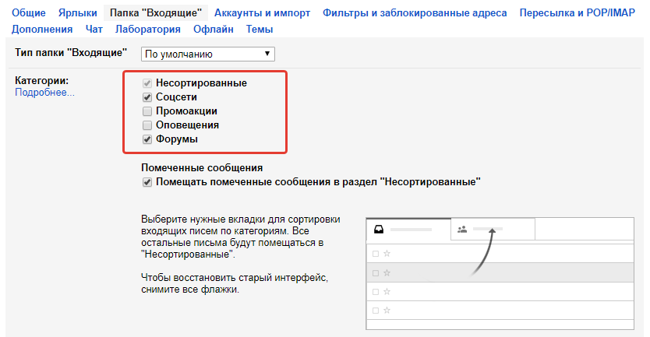
Task: Click the Подробнее... link under Категории
Action: [45, 93]
